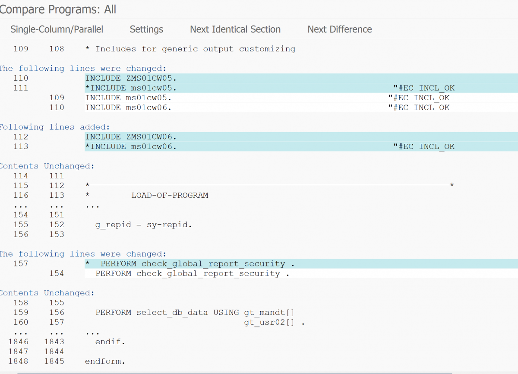Click line number 157 in left column
The height and width of the screenshot is (374, 518).
(20, 263)
